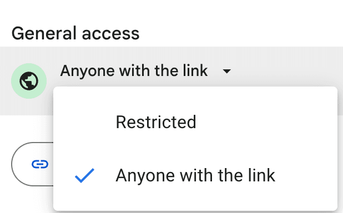Open the Anyone with the link dropdown
Screen dimensions: 343x213
coord(145,71)
